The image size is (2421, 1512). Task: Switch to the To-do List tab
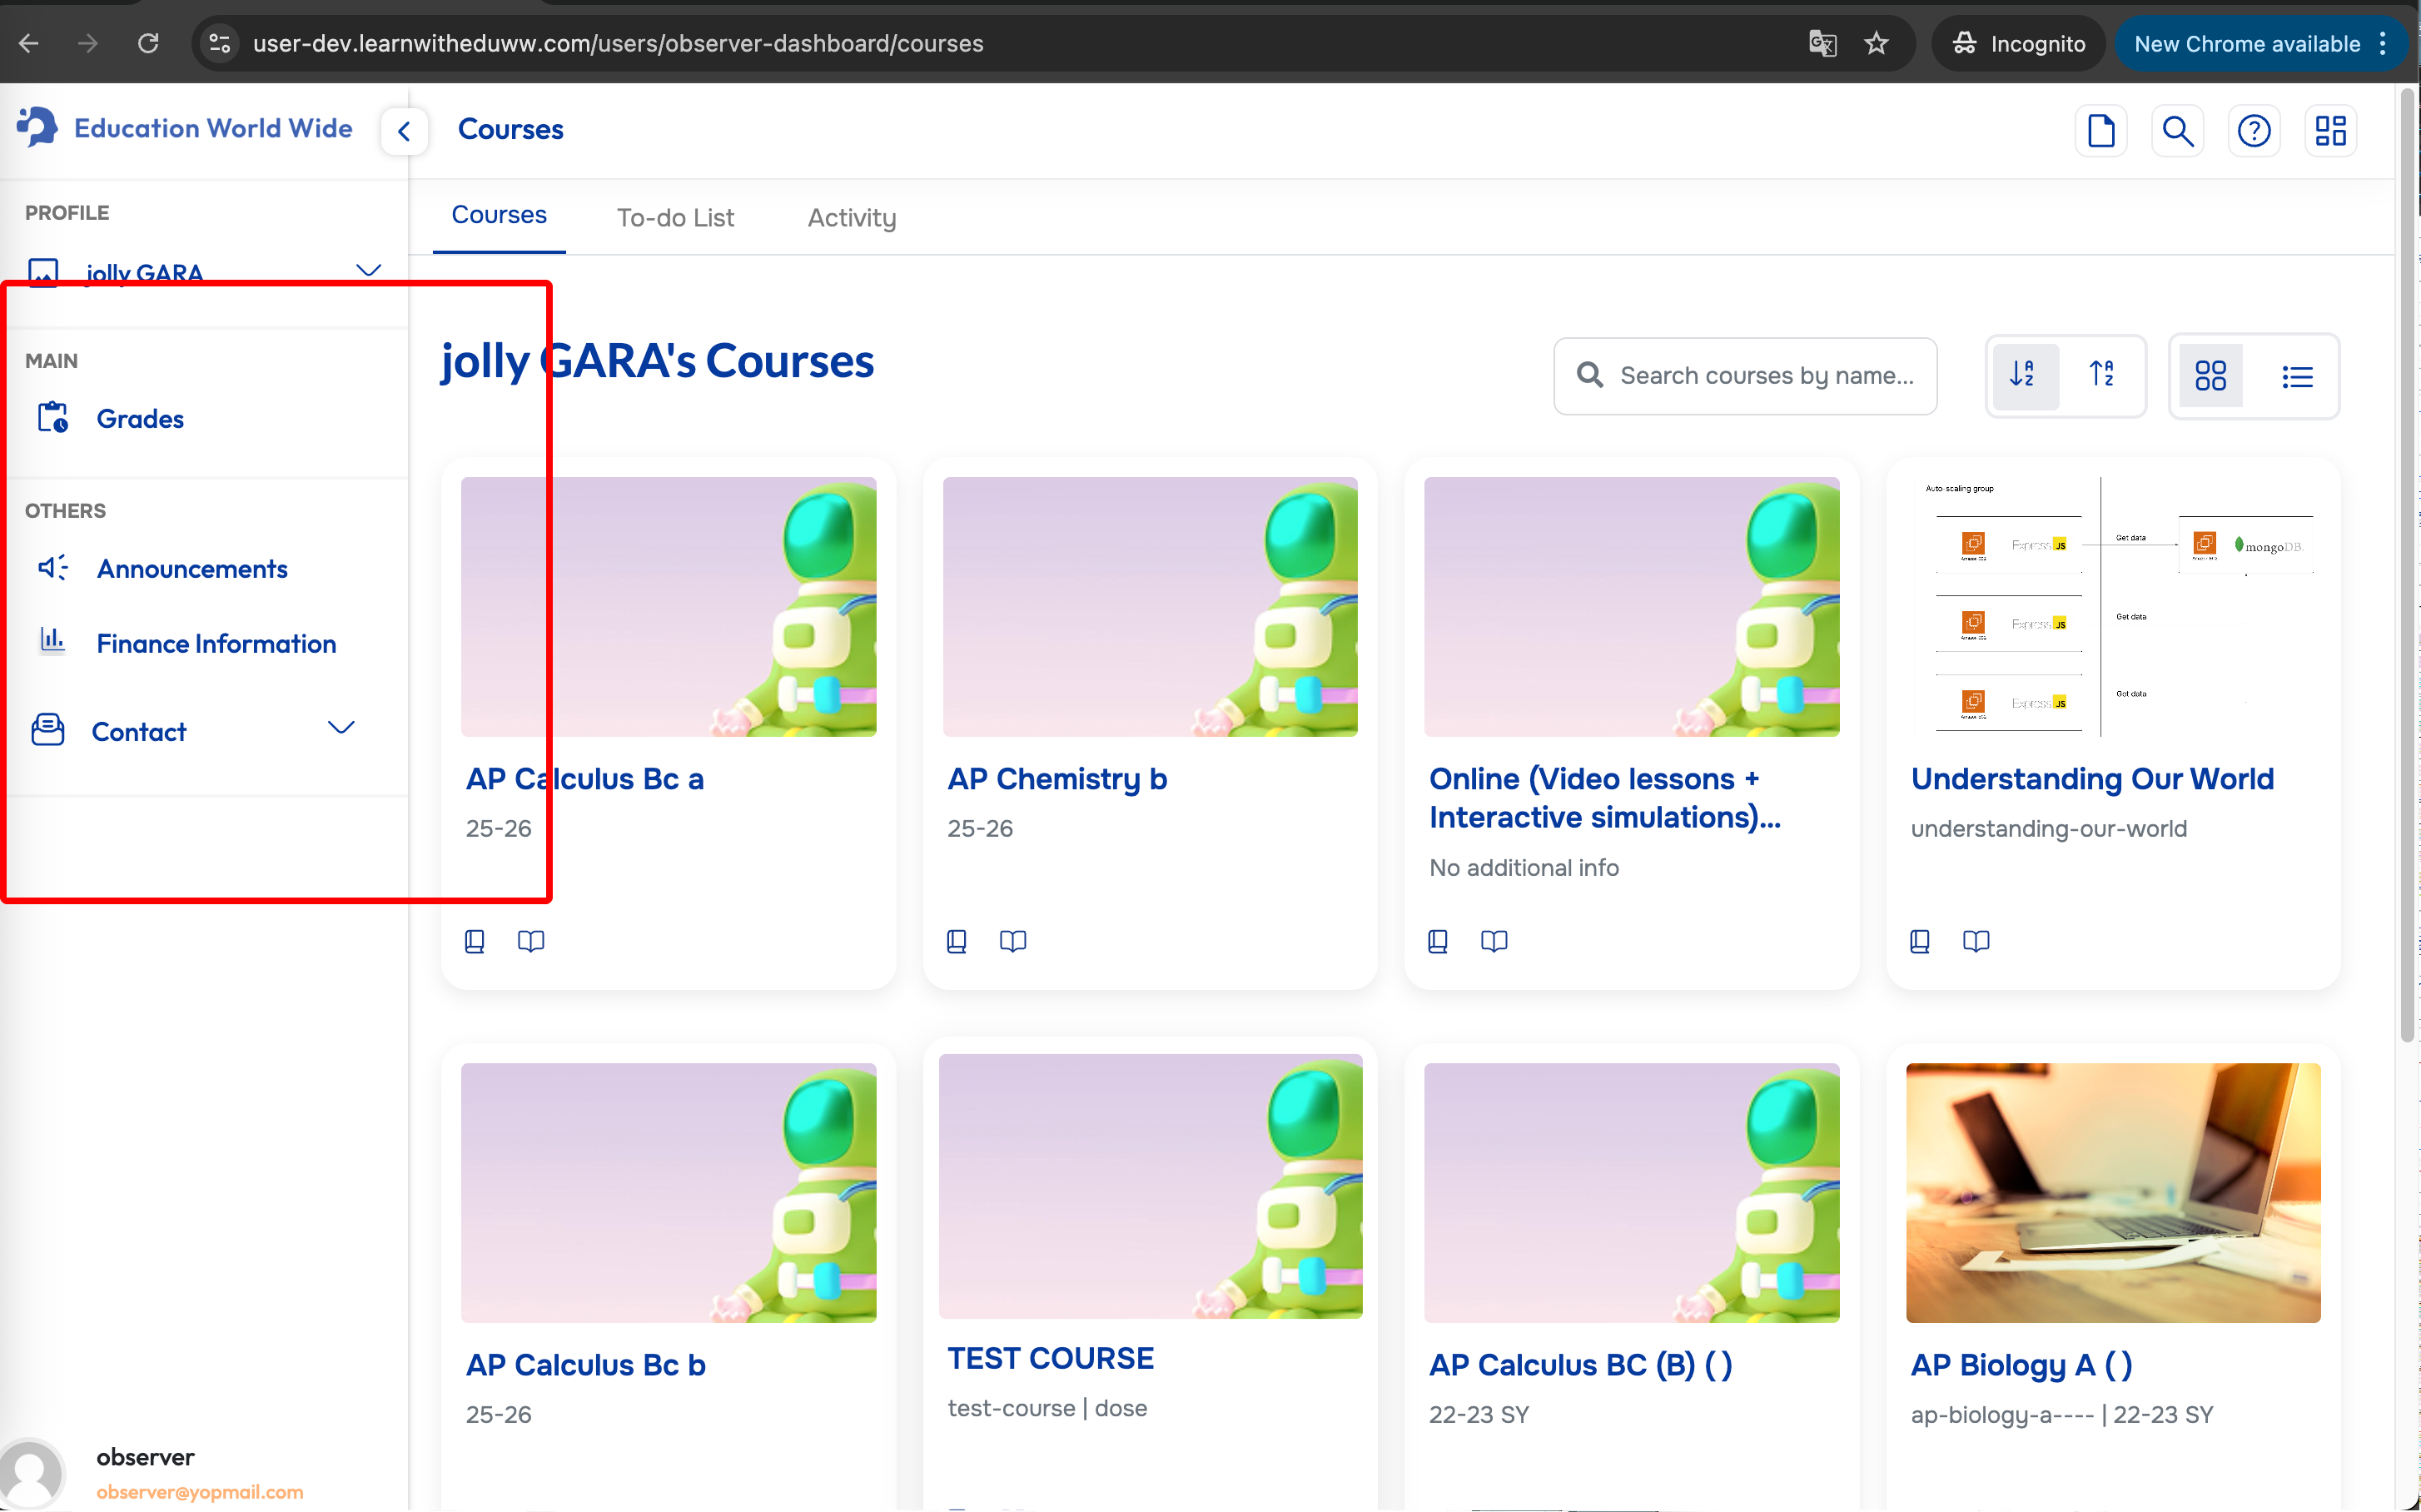pos(675,218)
